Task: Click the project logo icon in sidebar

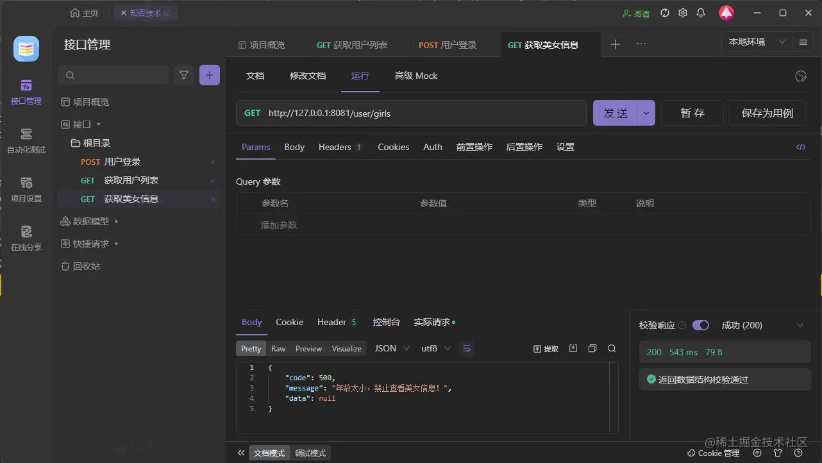Action: pyautogui.click(x=26, y=49)
